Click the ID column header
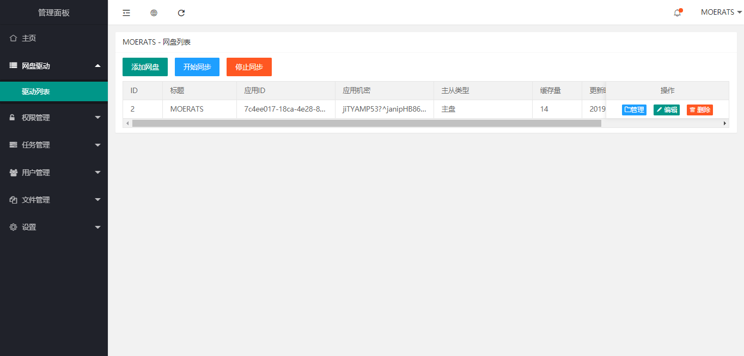Viewport: 744px width, 356px height. coord(143,90)
